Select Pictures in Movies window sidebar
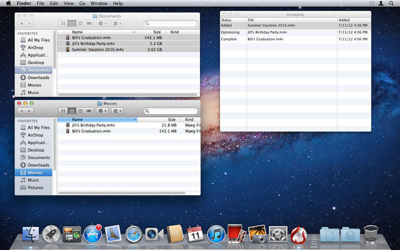Screen dimensions: 400x250 pyautogui.click(x=33, y=187)
